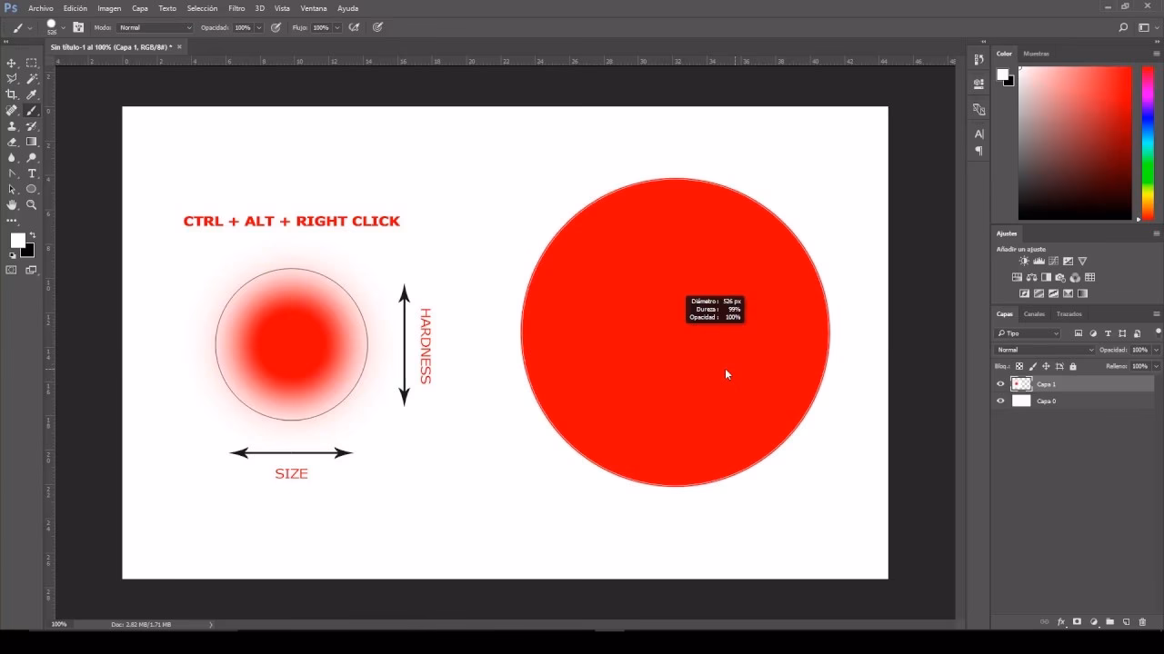Create a new layer in the Layers panel
Viewport: 1164px width, 654px height.
1126,622
